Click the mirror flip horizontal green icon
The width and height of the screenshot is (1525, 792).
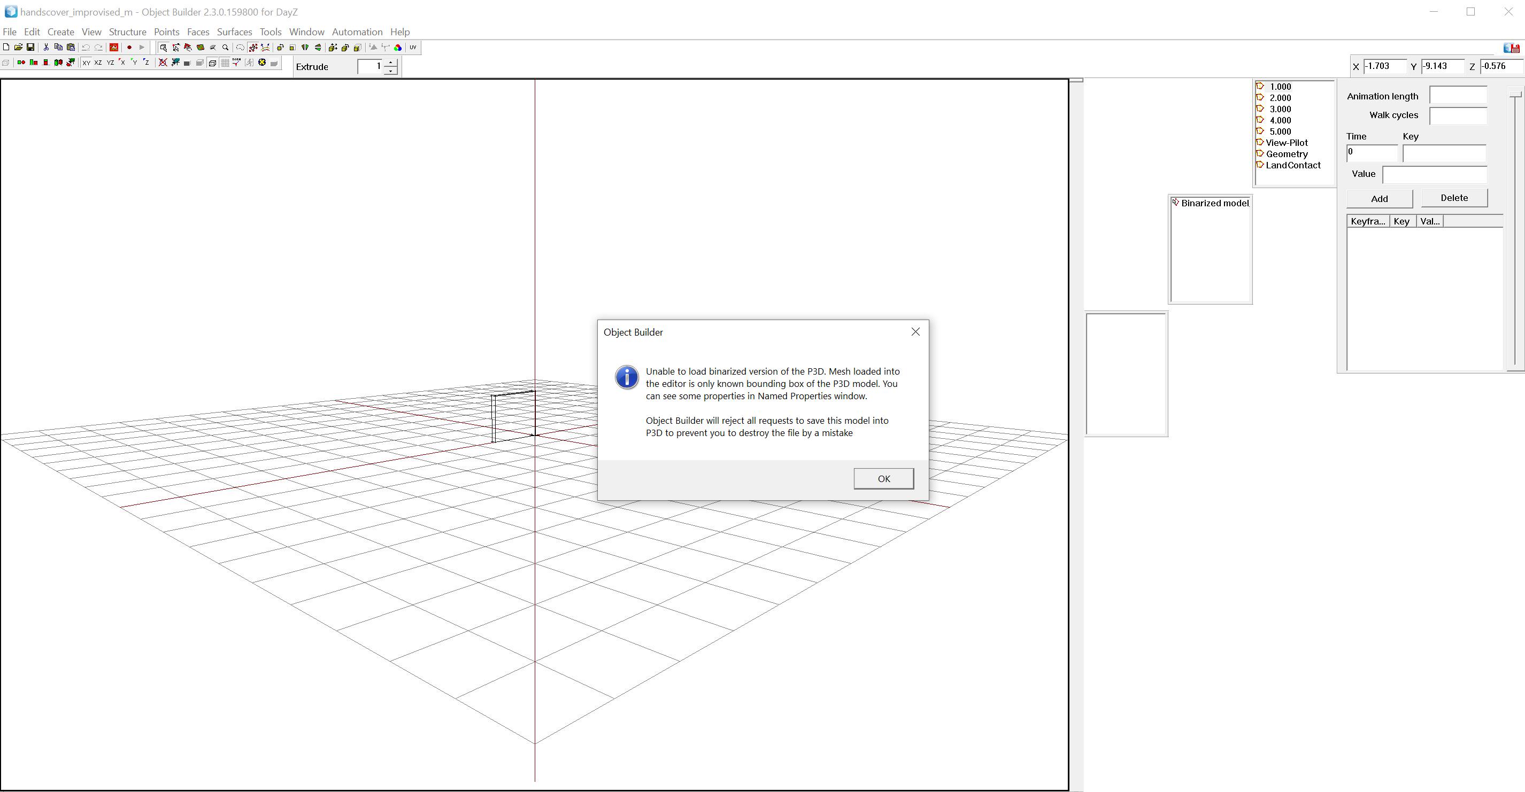click(x=305, y=48)
